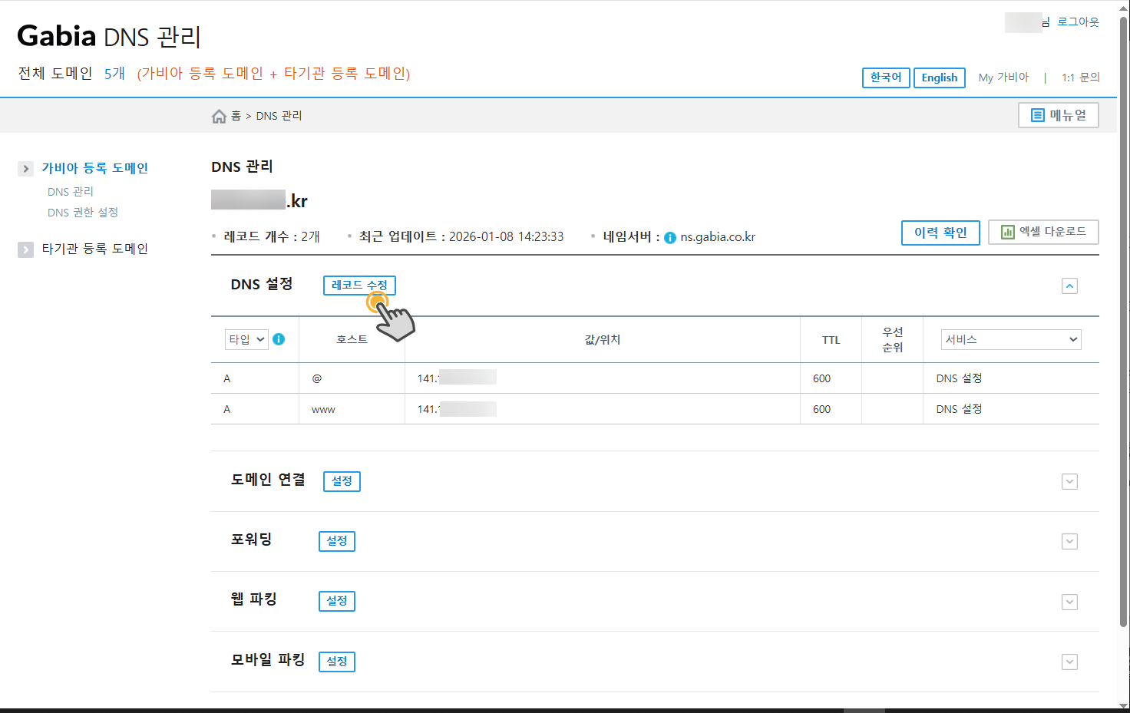Click the info icon beside 타입 dropdown
Viewport: 1130px width, 713px height.
tap(279, 339)
